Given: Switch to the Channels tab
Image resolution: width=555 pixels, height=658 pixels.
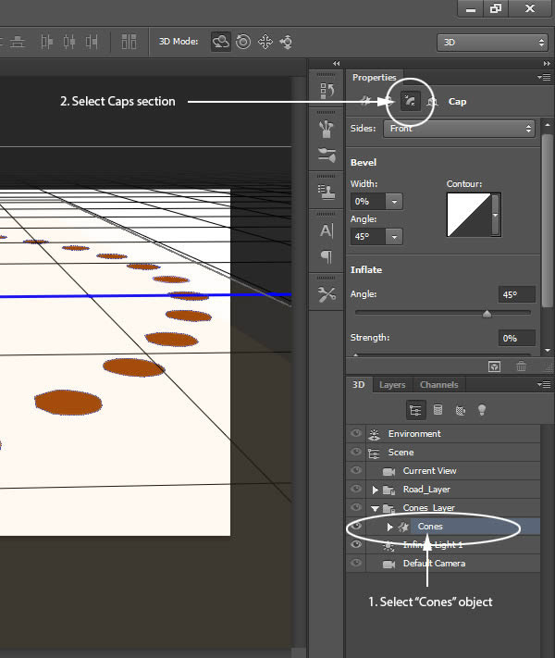Looking at the screenshot, I should pyautogui.click(x=438, y=385).
